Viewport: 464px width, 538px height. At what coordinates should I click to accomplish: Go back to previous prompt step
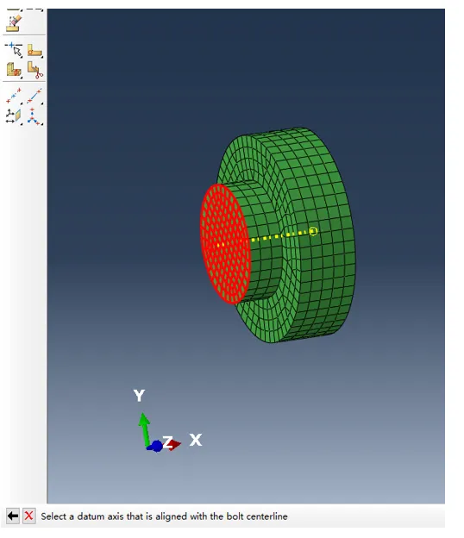13,516
